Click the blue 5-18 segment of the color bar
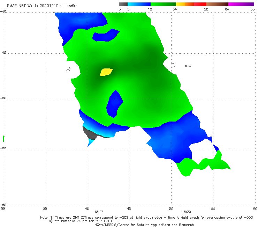 tap(139, 4)
